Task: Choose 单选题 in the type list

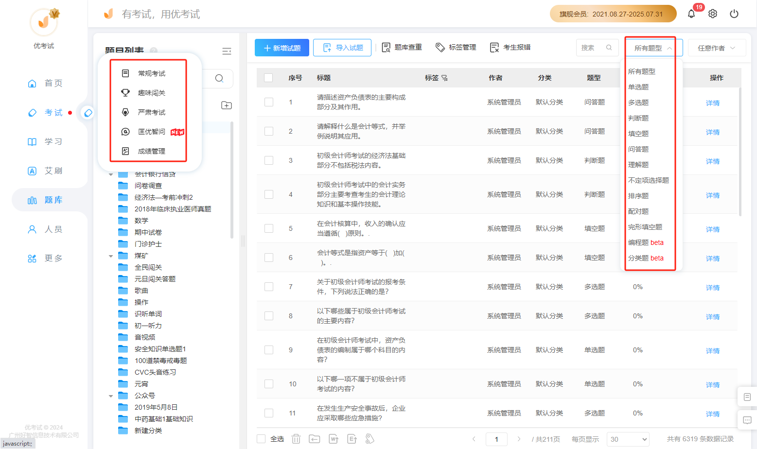Action: click(638, 87)
